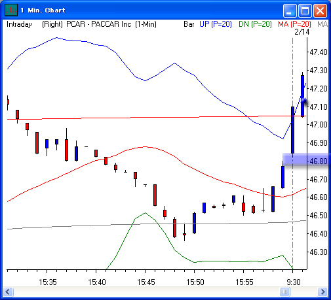This screenshot has height=300, width=331.
Task: Select the red MA (P=20) legend label
Action: point(294,24)
